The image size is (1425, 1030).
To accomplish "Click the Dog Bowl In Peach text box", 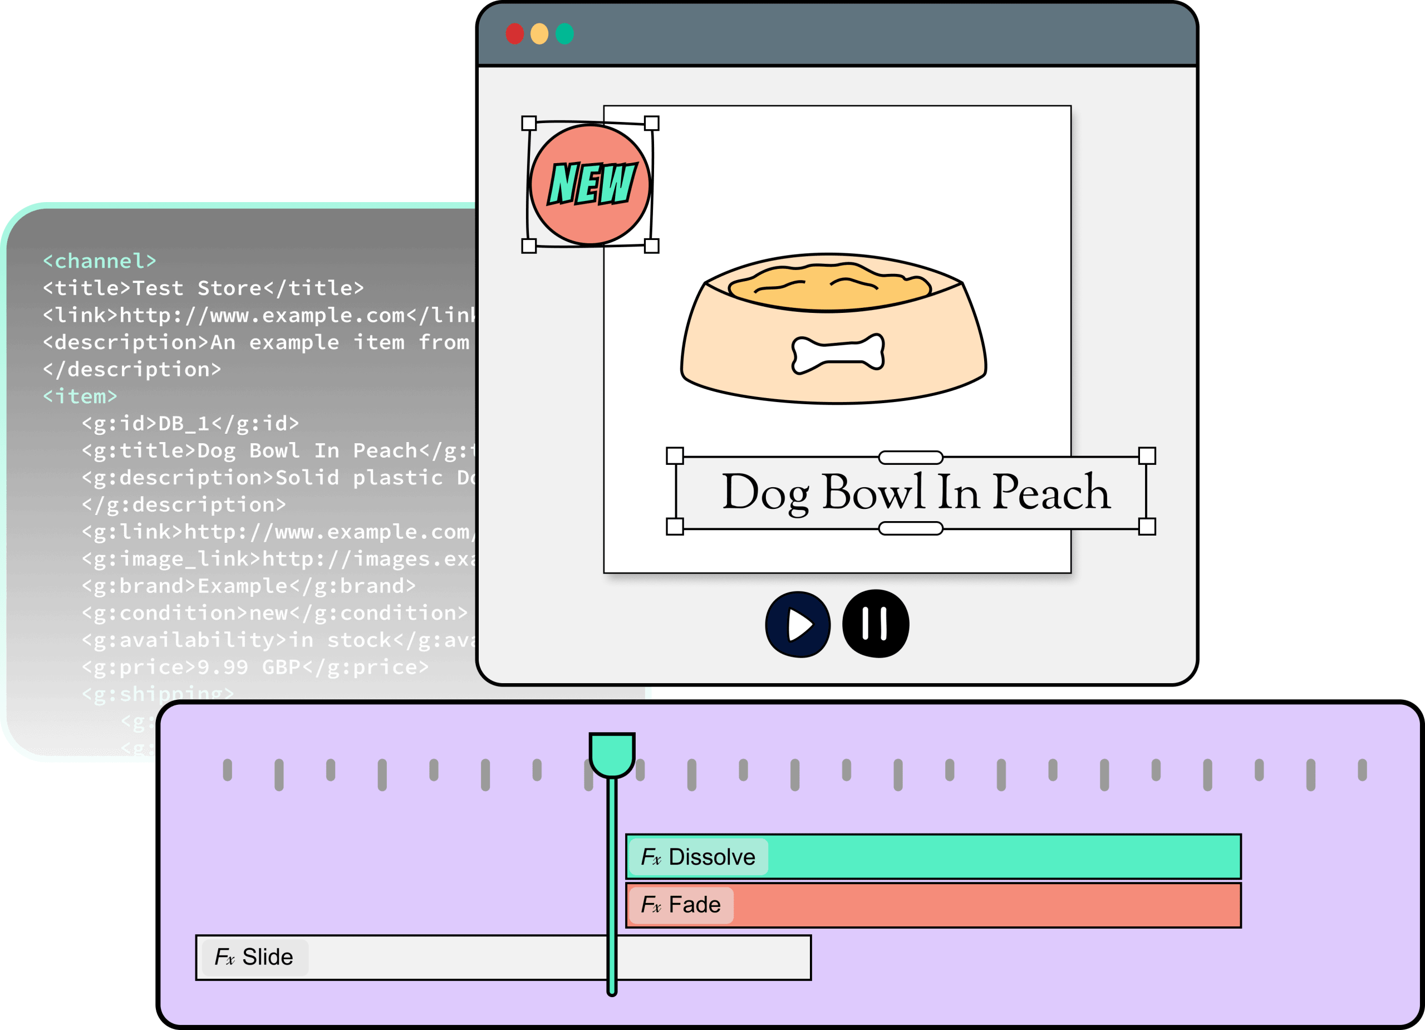I will (911, 492).
